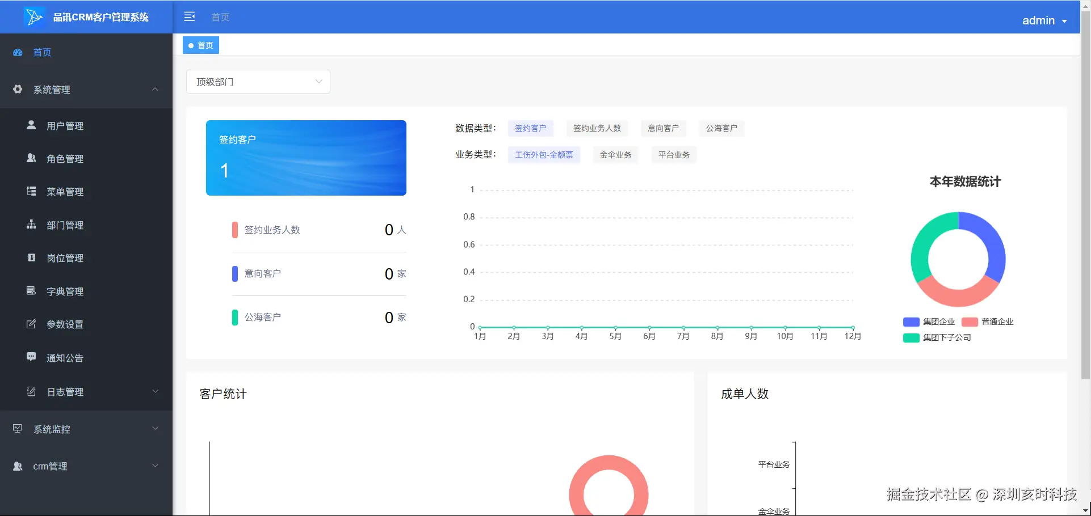The image size is (1091, 516).
Task: Open the admin user dropdown menu
Action: click(1044, 20)
